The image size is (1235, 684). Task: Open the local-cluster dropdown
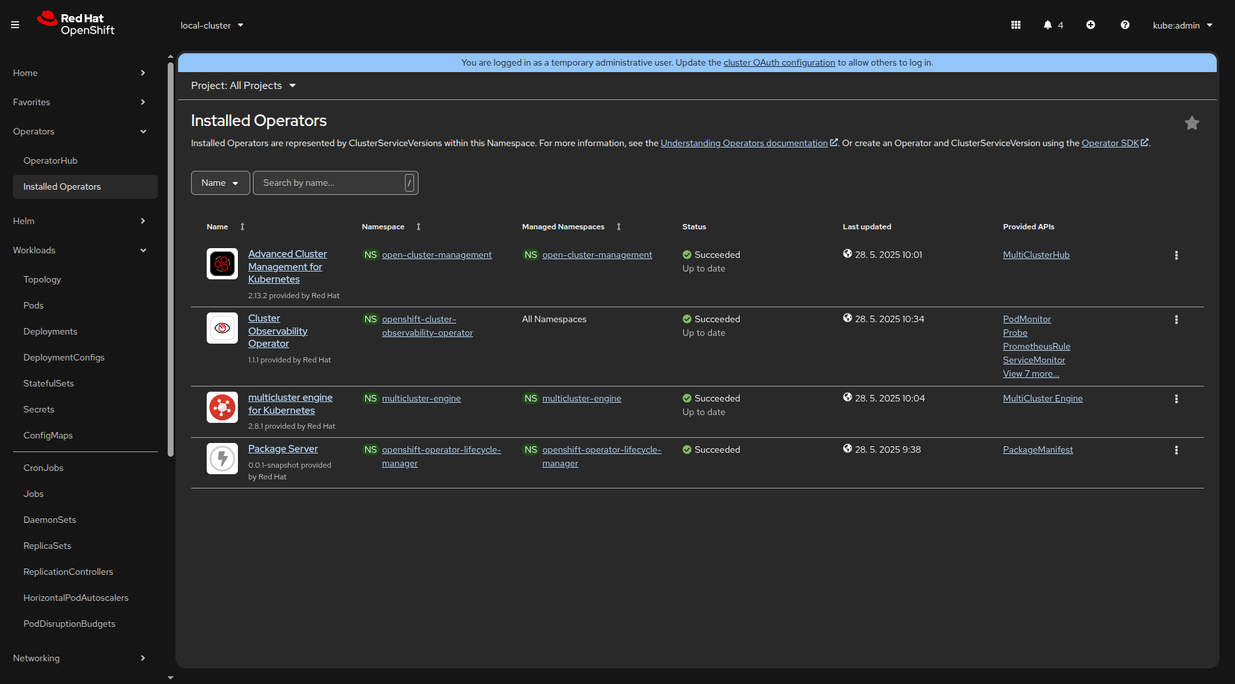click(212, 25)
